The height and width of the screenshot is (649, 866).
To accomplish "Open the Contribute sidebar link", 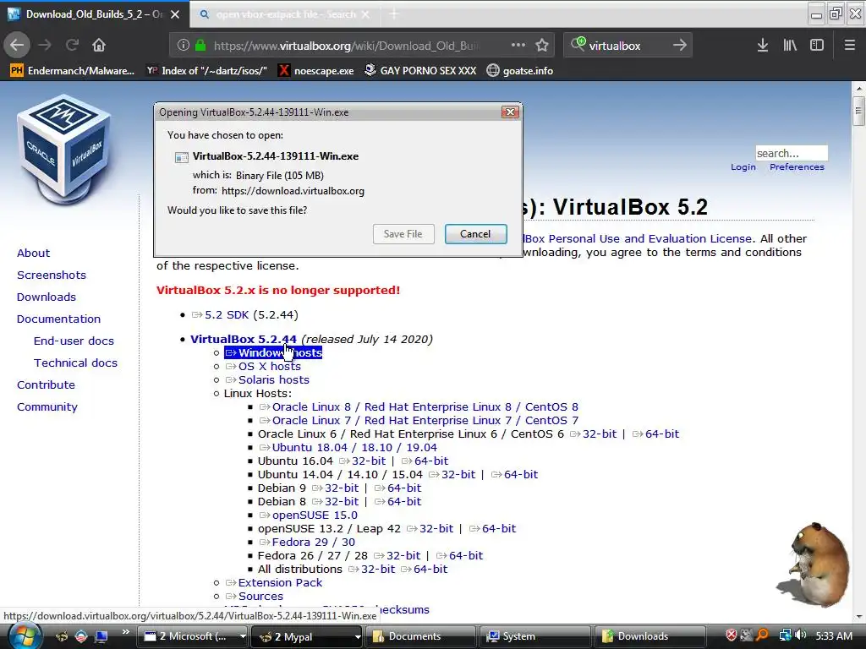I will tap(46, 385).
